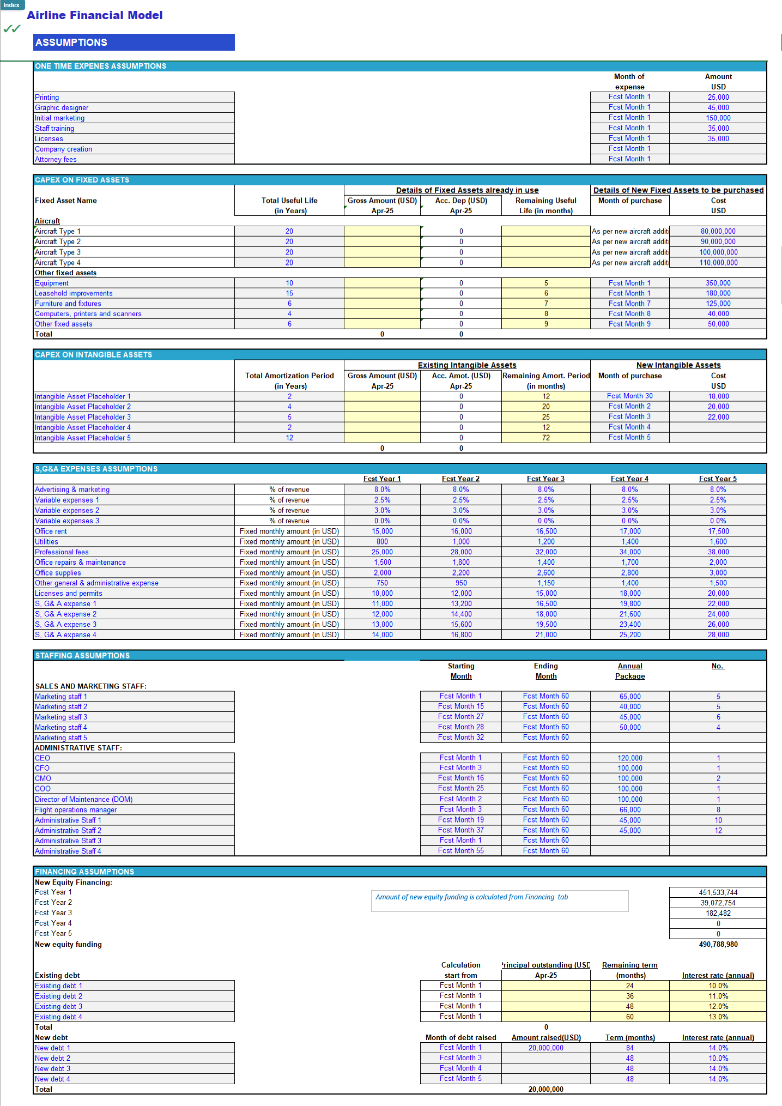Image resolution: width=782 pixels, height=1106 pixels.
Task: Click Computers, printers and scanners label
Action: tap(134, 314)
